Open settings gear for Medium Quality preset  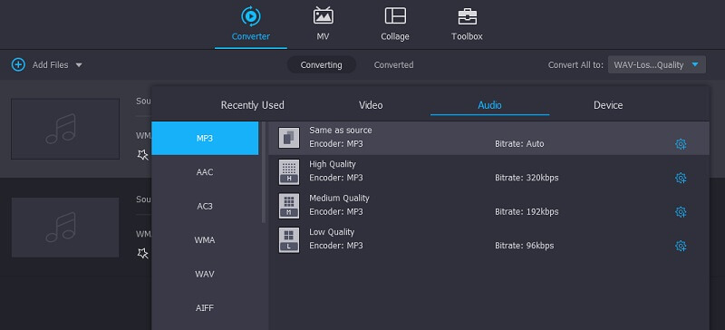coord(681,212)
